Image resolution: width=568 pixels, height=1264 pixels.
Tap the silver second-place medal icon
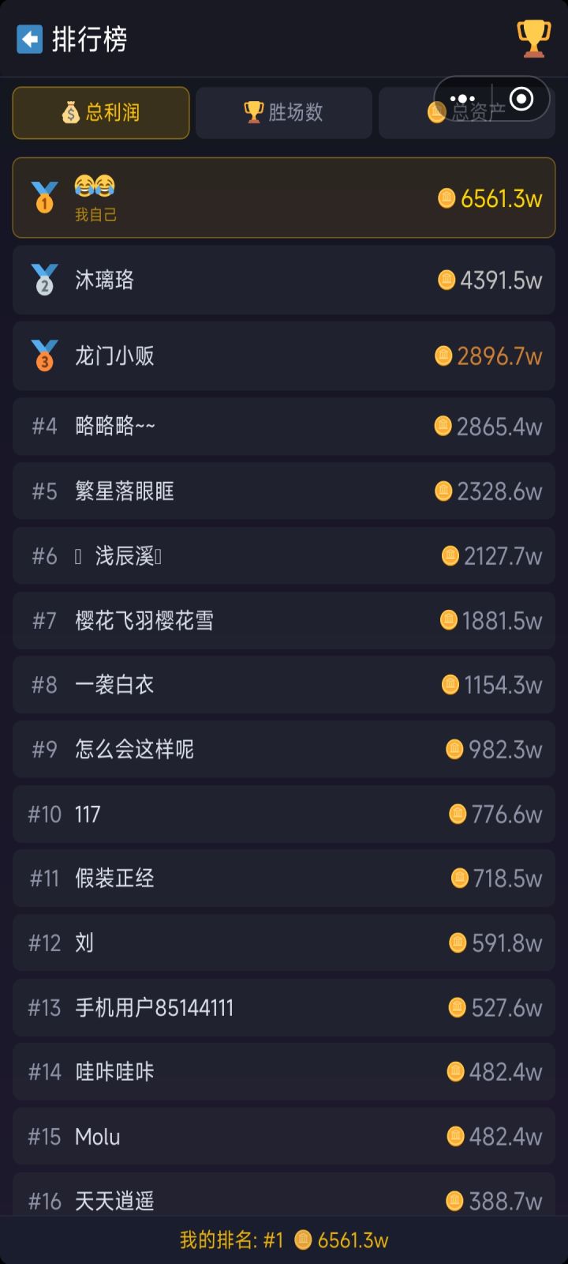[x=44, y=280]
